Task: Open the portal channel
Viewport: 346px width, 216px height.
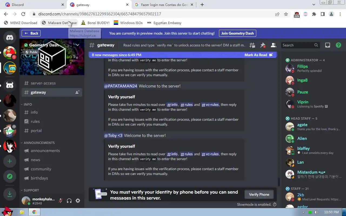Action: coord(52,131)
